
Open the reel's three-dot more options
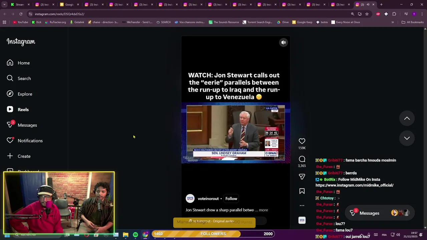(x=302, y=205)
